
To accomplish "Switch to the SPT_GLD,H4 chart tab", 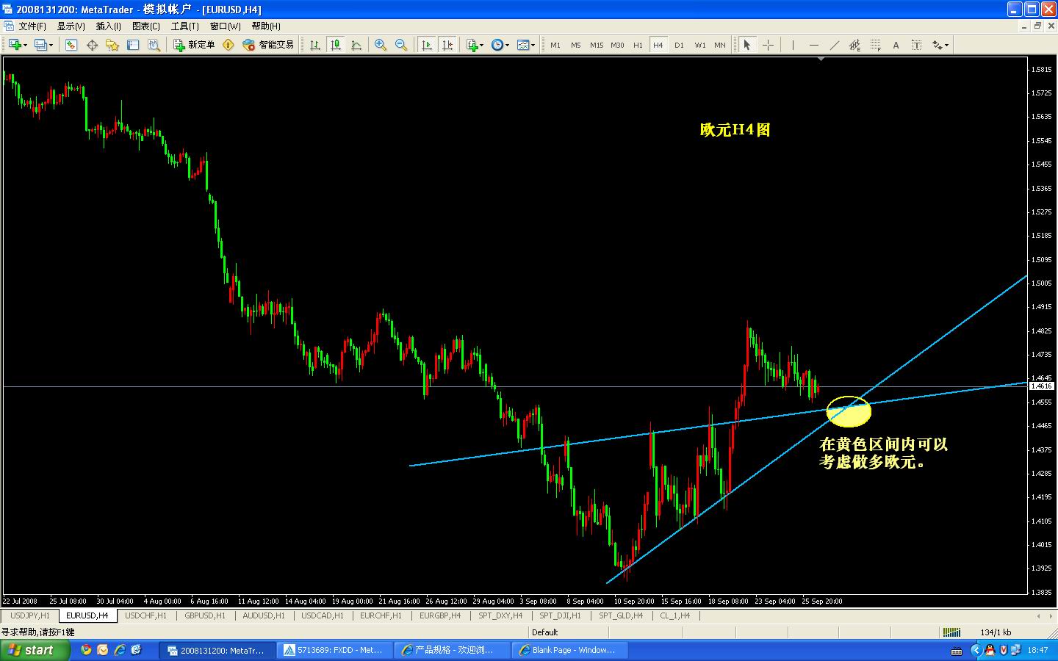I will pyautogui.click(x=621, y=615).
